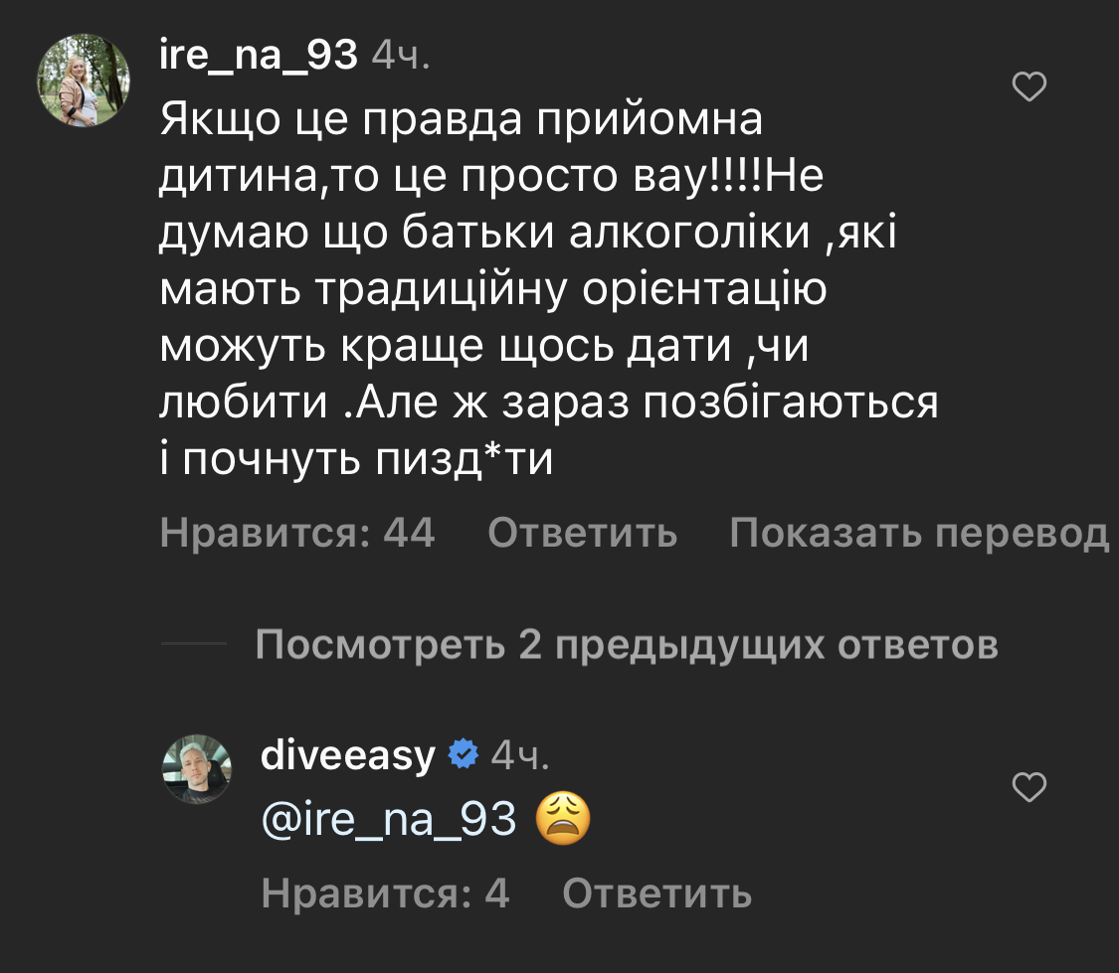Reply to diveeasy comment via Ответить
Viewport: 1119px width, 973px height.
point(656,894)
